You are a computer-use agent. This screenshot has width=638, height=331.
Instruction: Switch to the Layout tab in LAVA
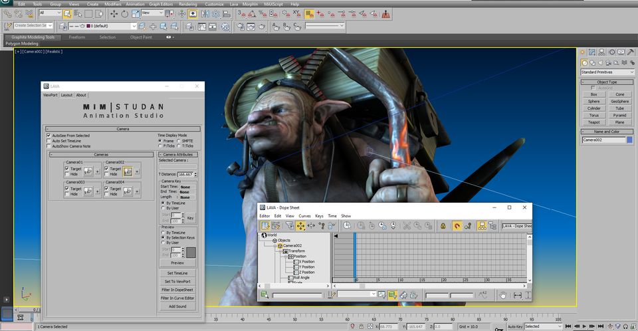(66, 95)
